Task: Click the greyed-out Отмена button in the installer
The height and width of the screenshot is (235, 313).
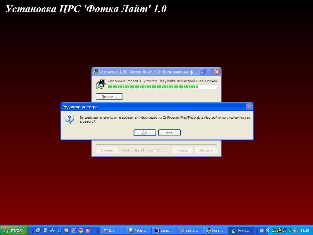Action: 107,150
